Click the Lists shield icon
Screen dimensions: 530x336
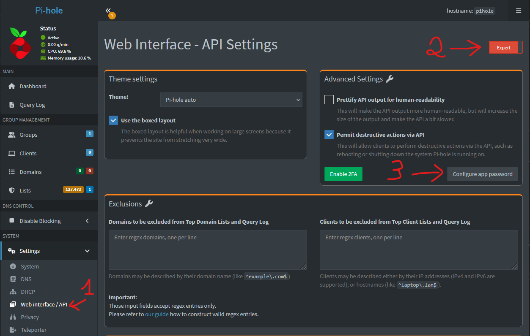coord(12,190)
